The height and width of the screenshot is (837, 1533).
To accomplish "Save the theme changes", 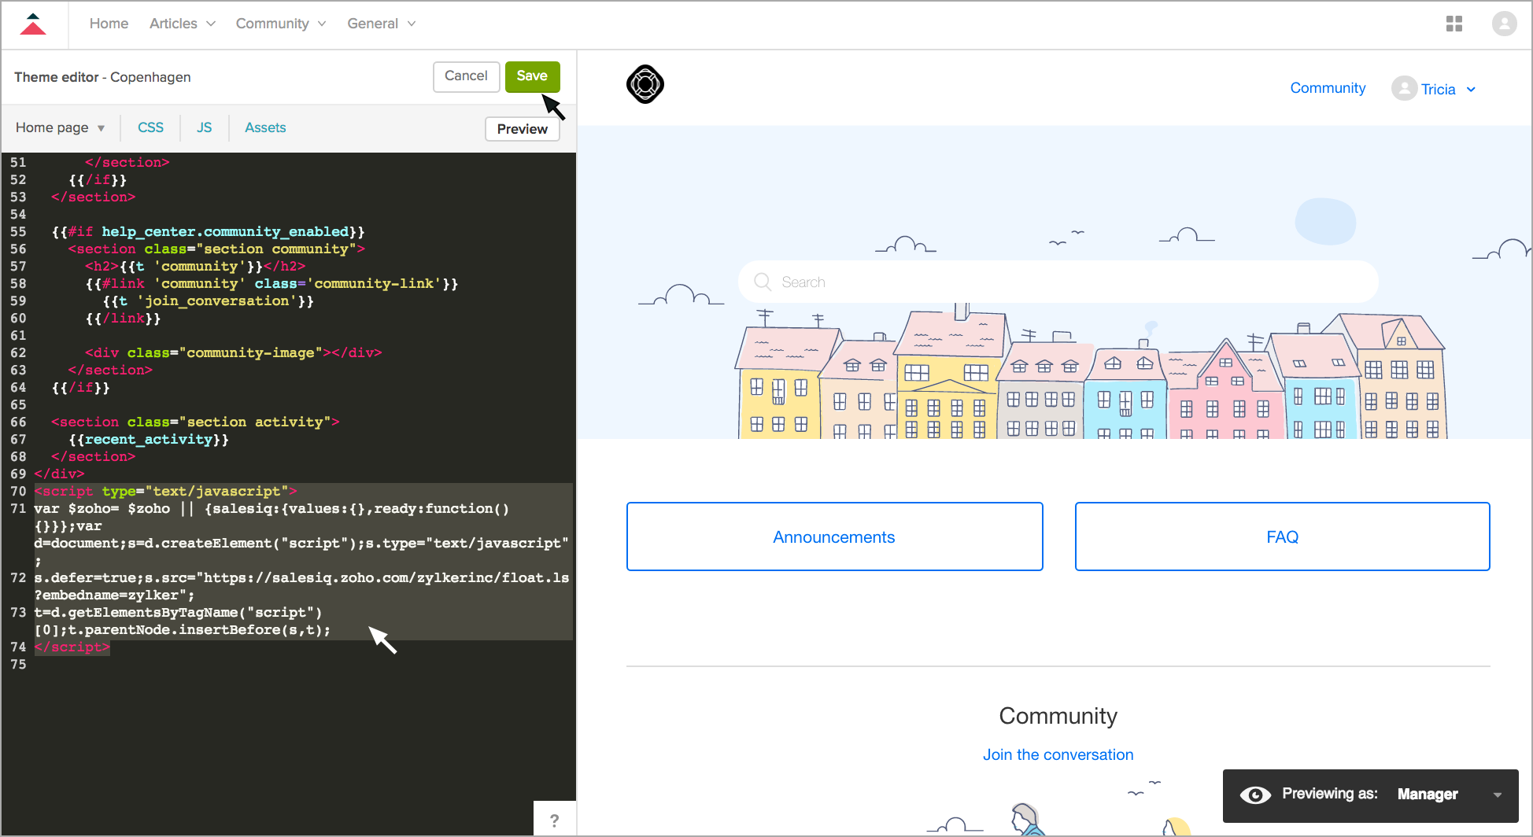I will [x=532, y=76].
